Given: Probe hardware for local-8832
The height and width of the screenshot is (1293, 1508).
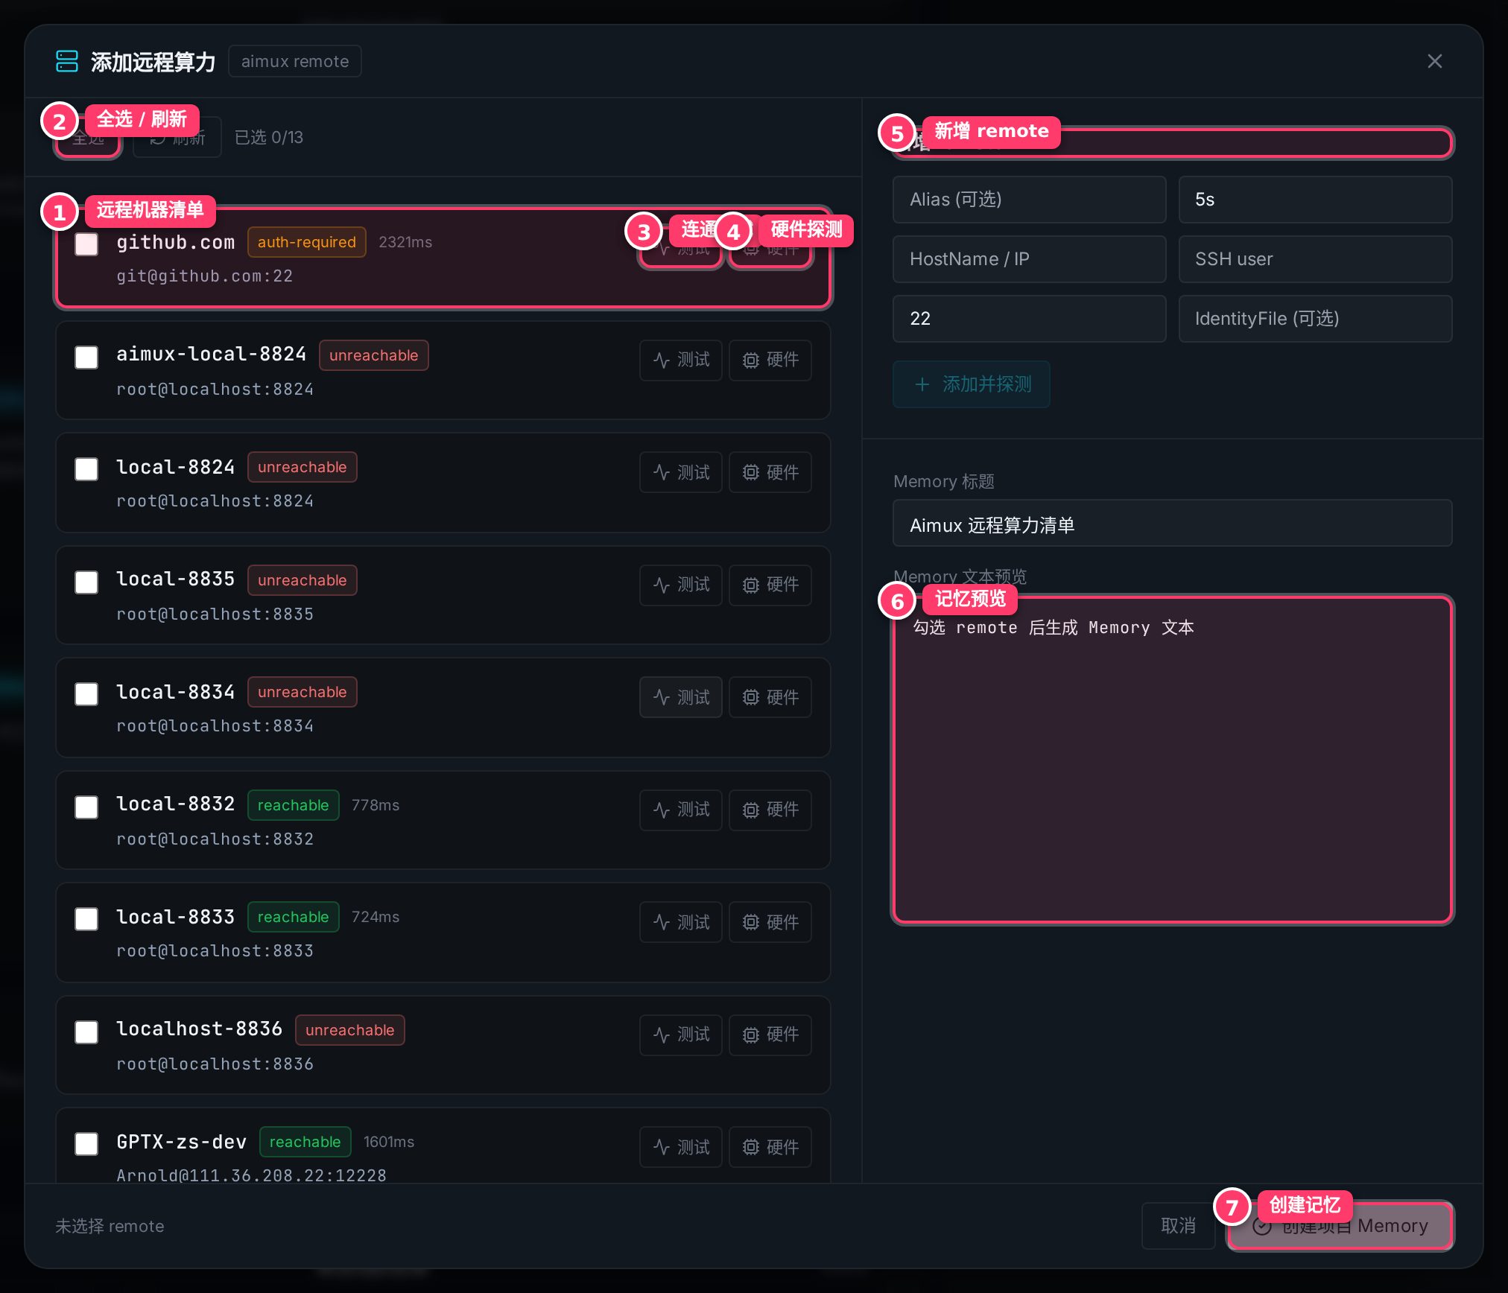Looking at the screenshot, I should [x=770, y=810].
